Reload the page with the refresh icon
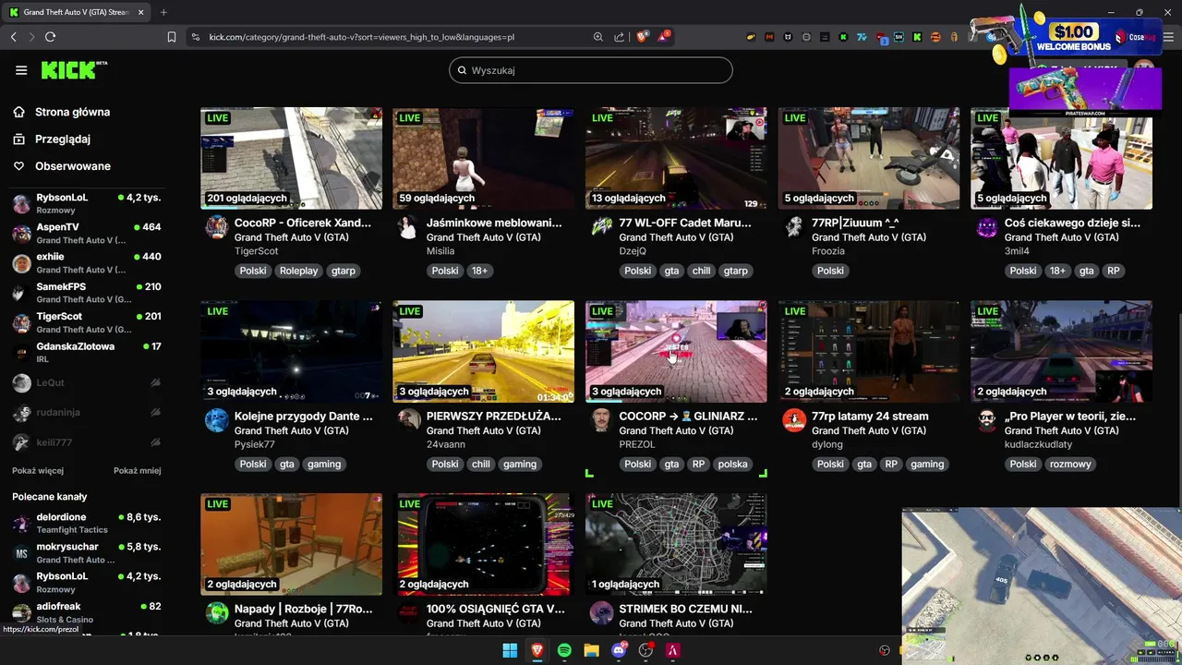The height and width of the screenshot is (665, 1182). pos(50,37)
